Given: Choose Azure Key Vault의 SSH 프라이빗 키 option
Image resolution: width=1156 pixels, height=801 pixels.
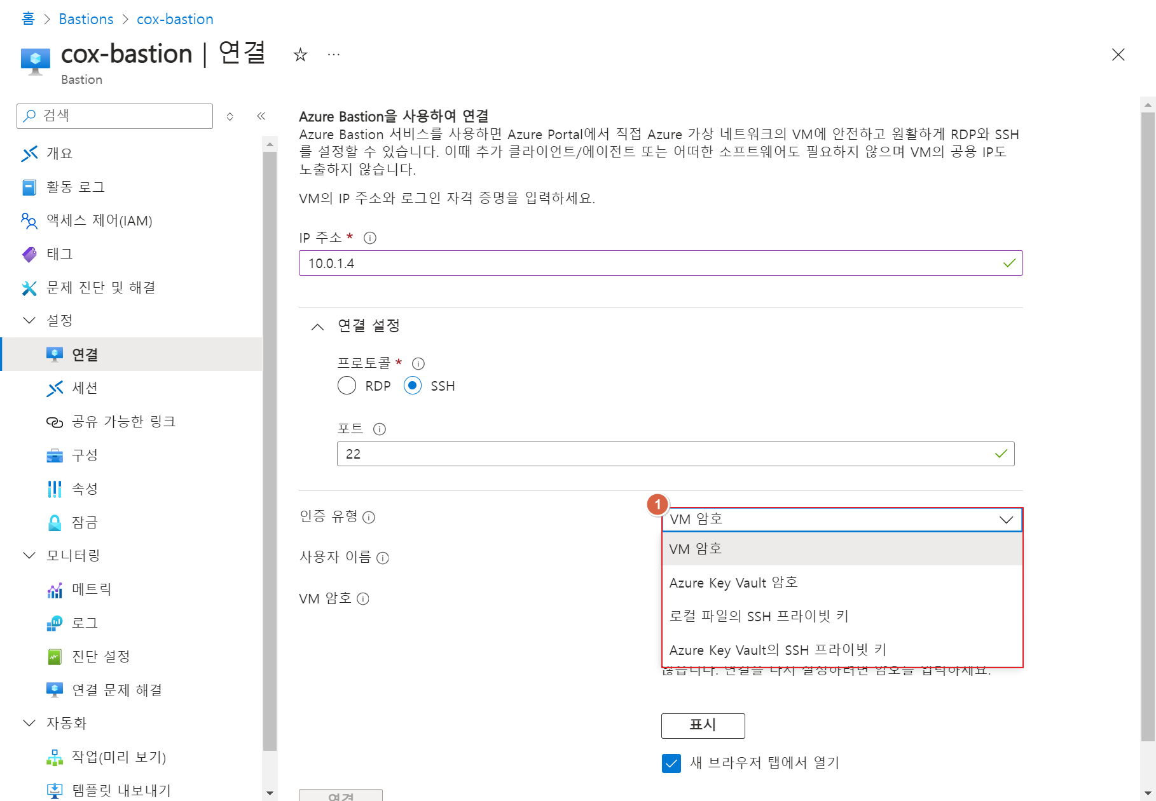Looking at the screenshot, I should (x=842, y=650).
